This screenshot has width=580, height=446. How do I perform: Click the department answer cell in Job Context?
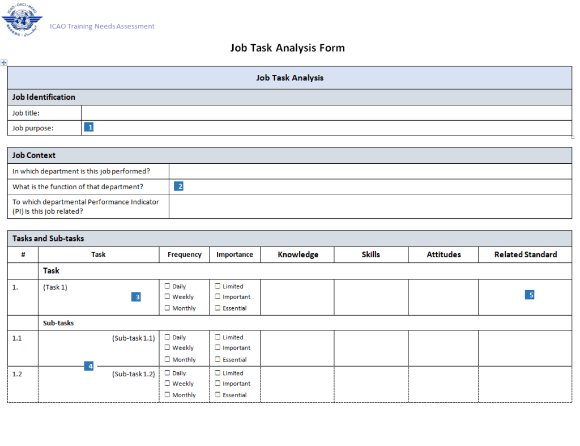370,171
